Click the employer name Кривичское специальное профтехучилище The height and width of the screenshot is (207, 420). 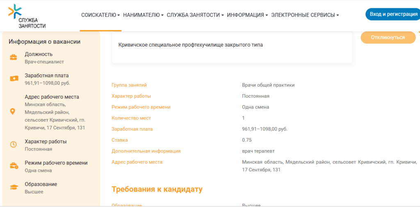tap(190, 45)
